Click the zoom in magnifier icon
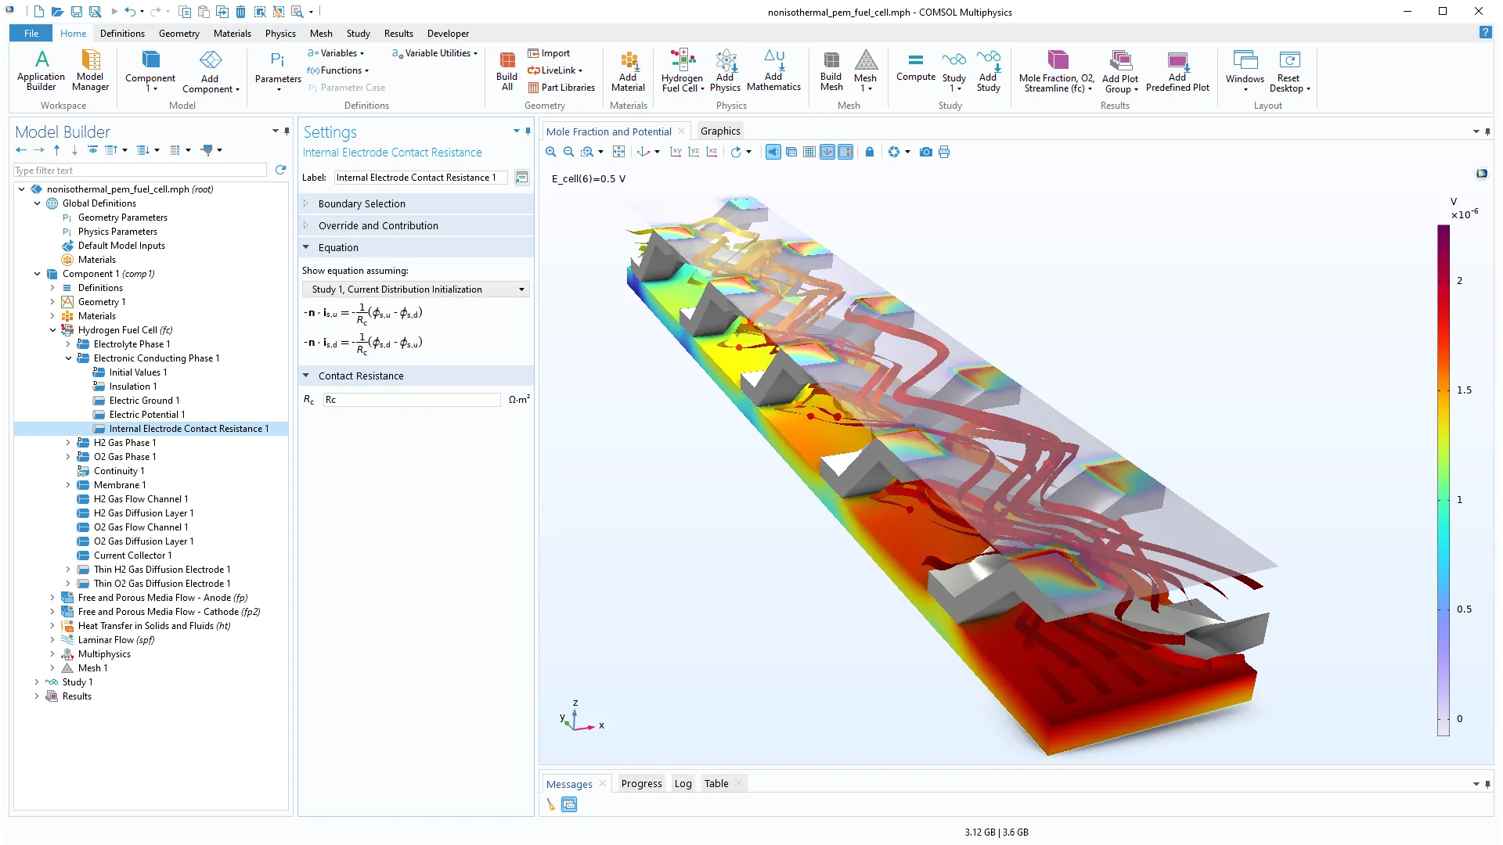Image resolution: width=1503 pixels, height=845 pixels. click(x=551, y=152)
